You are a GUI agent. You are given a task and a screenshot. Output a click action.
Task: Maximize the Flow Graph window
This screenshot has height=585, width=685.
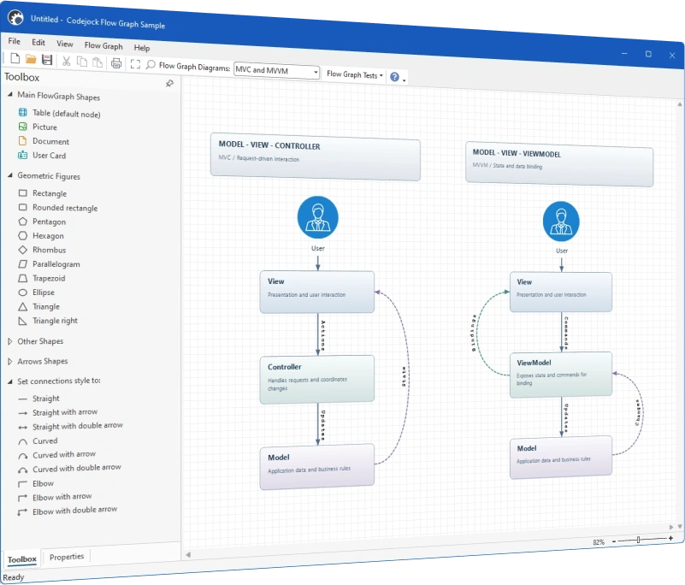(648, 54)
